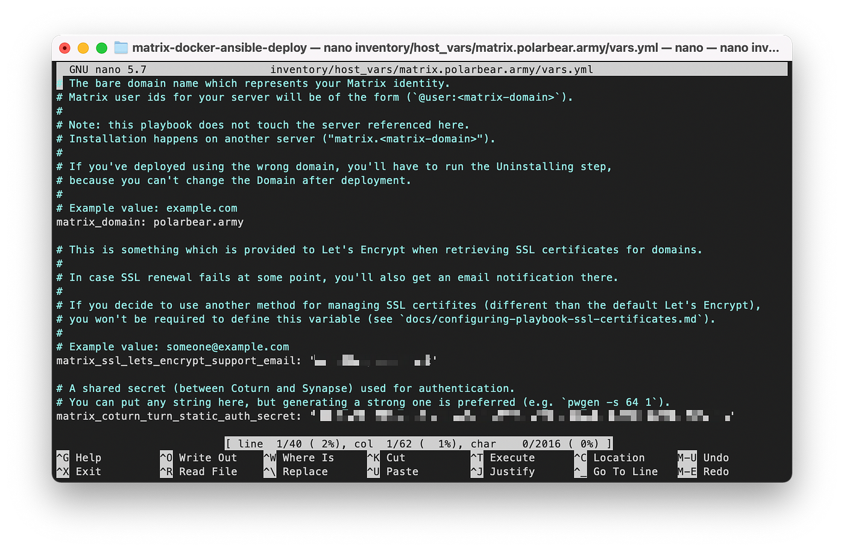Click the M-U Undo shortcut
Viewport: 844px width, 551px height.
[704, 458]
